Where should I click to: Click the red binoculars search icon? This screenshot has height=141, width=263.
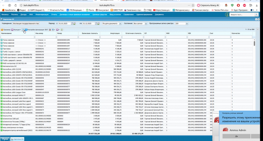50,30
